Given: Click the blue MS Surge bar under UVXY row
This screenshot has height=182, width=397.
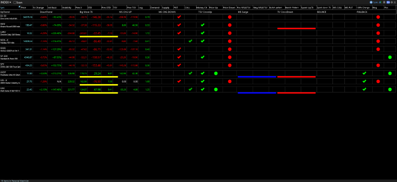Looking at the screenshot, I should [257, 77].
